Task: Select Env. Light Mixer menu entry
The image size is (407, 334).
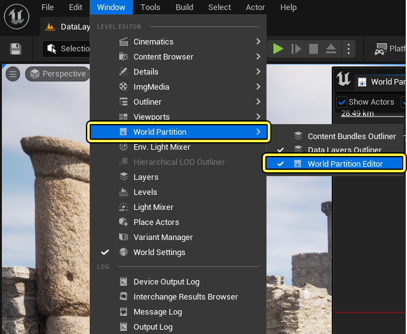Action: [178, 147]
